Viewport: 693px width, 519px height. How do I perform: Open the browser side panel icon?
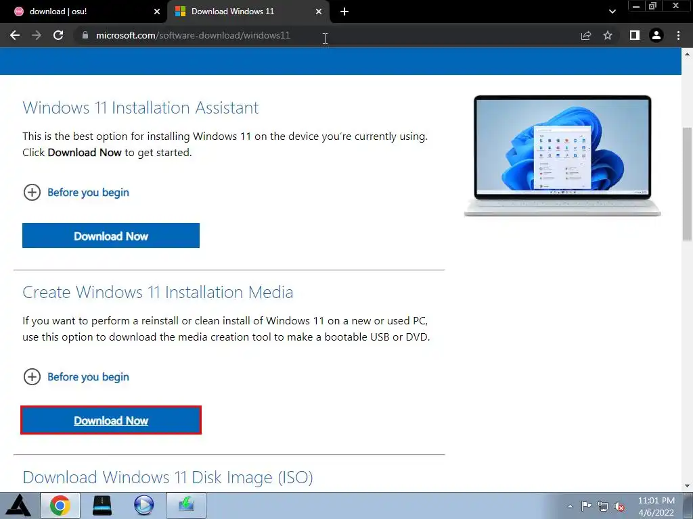[635, 35]
